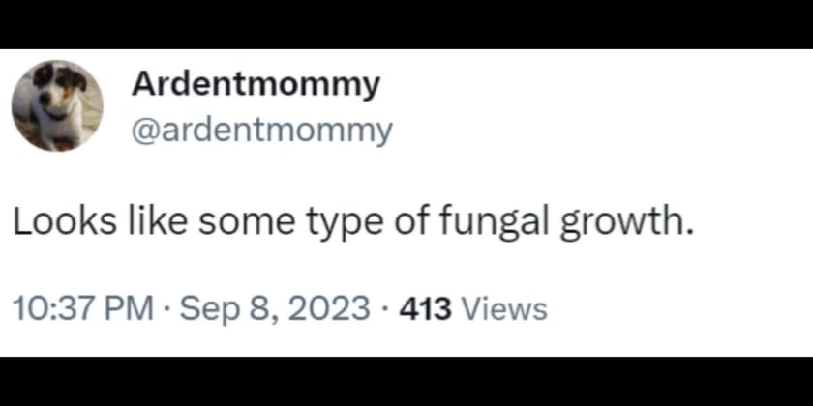Click the 413 view count number
The image size is (813, 406).
coord(427,309)
